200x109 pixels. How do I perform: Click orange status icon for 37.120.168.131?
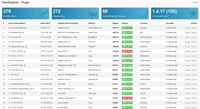point(9,103)
